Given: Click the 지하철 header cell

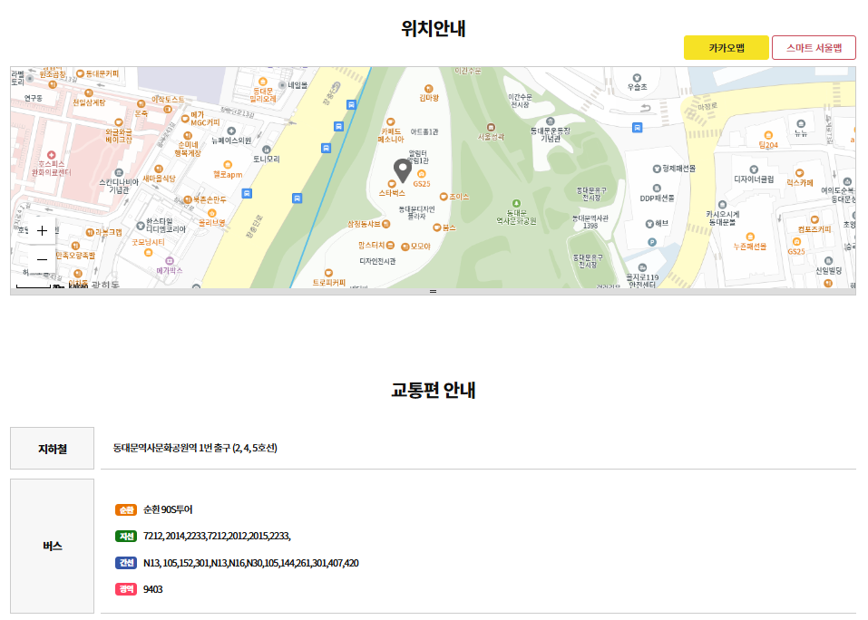Looking at the screenshot, I should (51, 446).
